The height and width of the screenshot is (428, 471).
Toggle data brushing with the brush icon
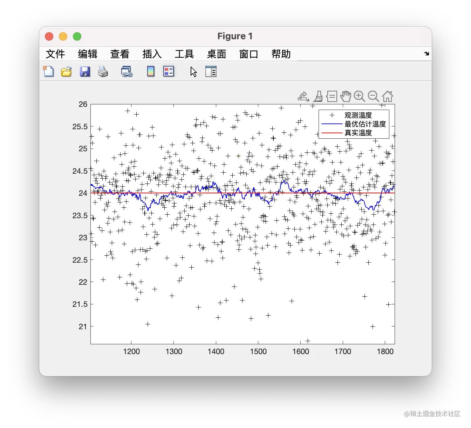pyautogui.click(x=318, y=96)
